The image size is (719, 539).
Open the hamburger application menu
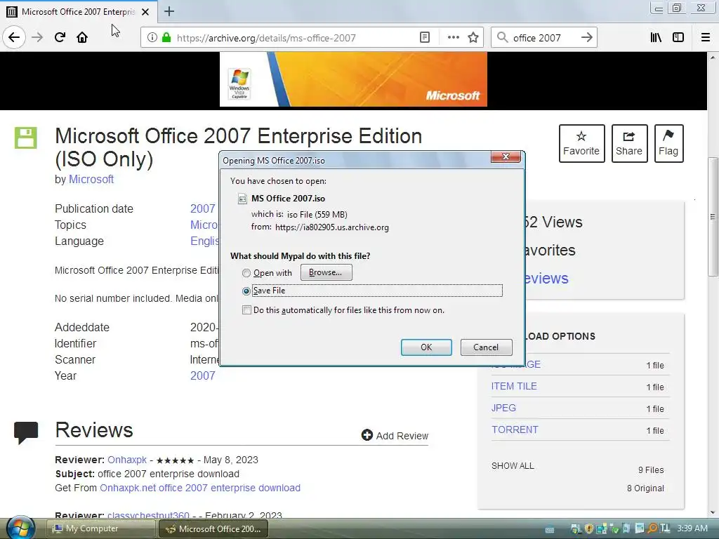[x=706, y=38]
